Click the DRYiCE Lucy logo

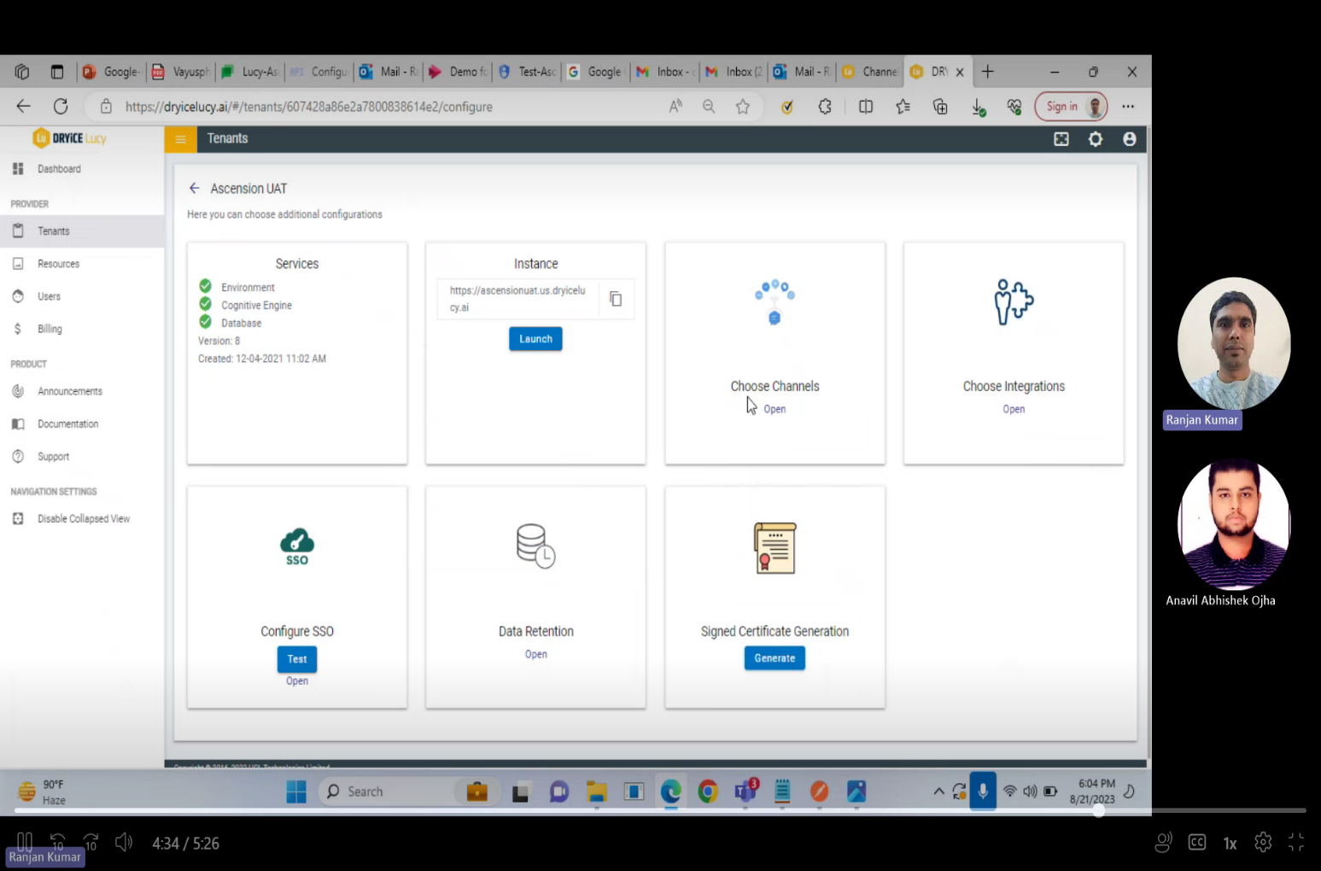pos(69,138)
